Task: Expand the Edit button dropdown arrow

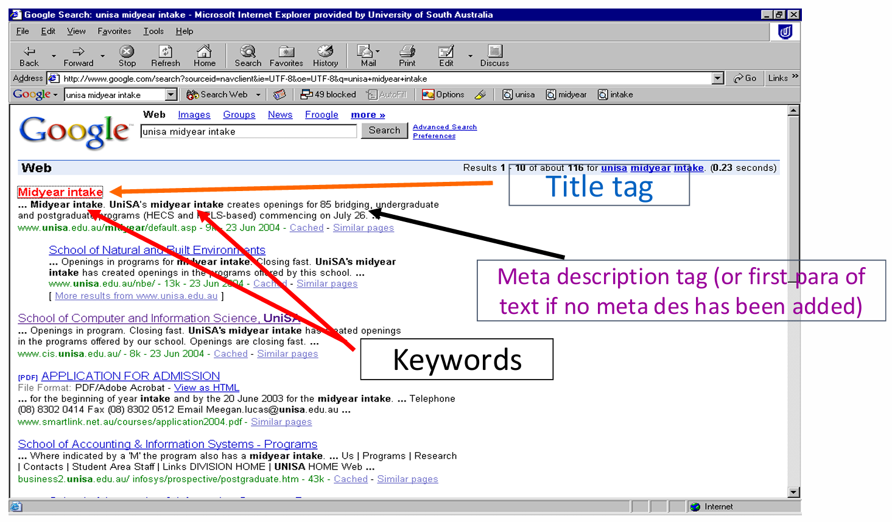Action: coord(470,56)
